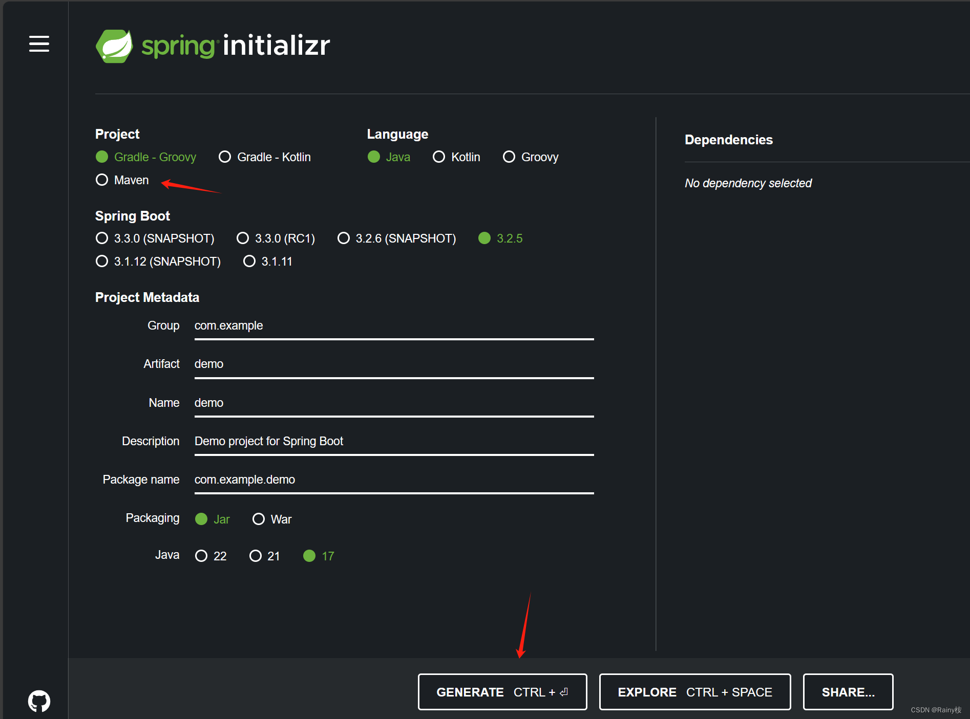This screenshot has height=719, width=970.
Task: Open the hamburger menu
Action: (39, 45)
